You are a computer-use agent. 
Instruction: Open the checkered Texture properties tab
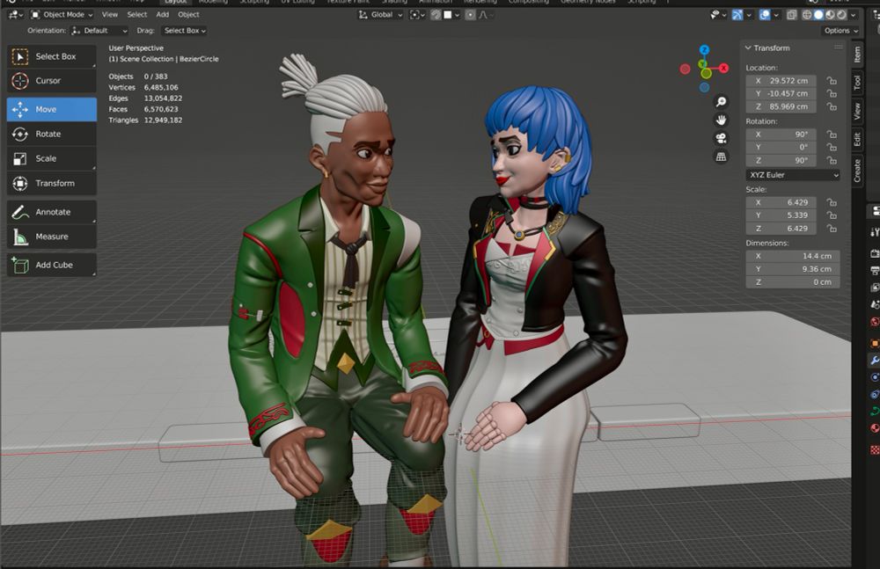pyautogui.click(x=875, y=450)
